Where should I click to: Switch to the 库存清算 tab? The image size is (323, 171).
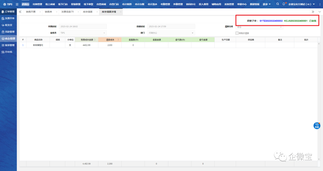click(x=88, y=12)
